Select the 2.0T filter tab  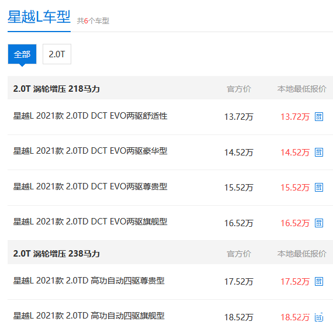click(x=57, y=54)
